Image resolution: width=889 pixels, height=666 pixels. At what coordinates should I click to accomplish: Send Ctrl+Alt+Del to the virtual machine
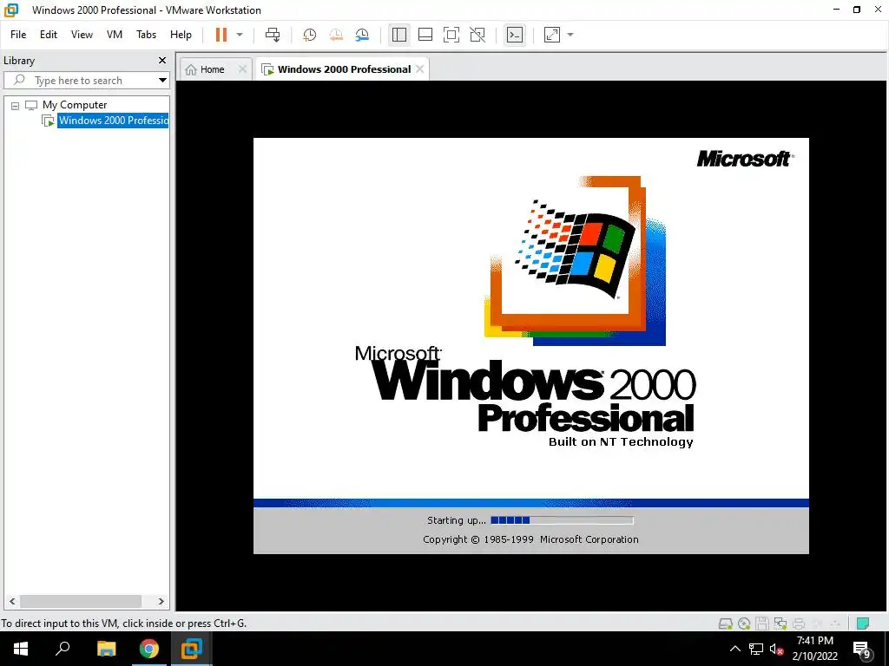[x=273, y=35]
